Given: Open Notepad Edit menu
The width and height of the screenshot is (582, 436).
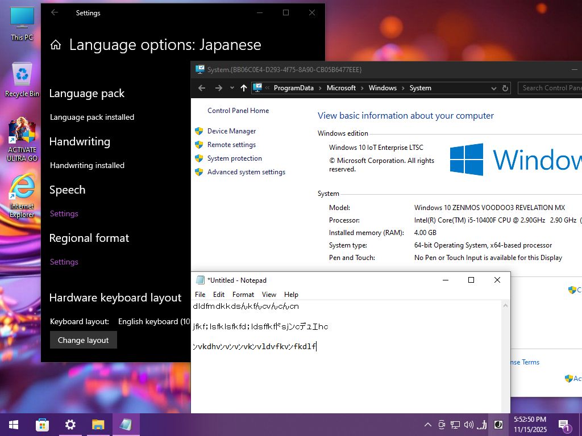Looking at the screenshot, I should coord(219,295).
